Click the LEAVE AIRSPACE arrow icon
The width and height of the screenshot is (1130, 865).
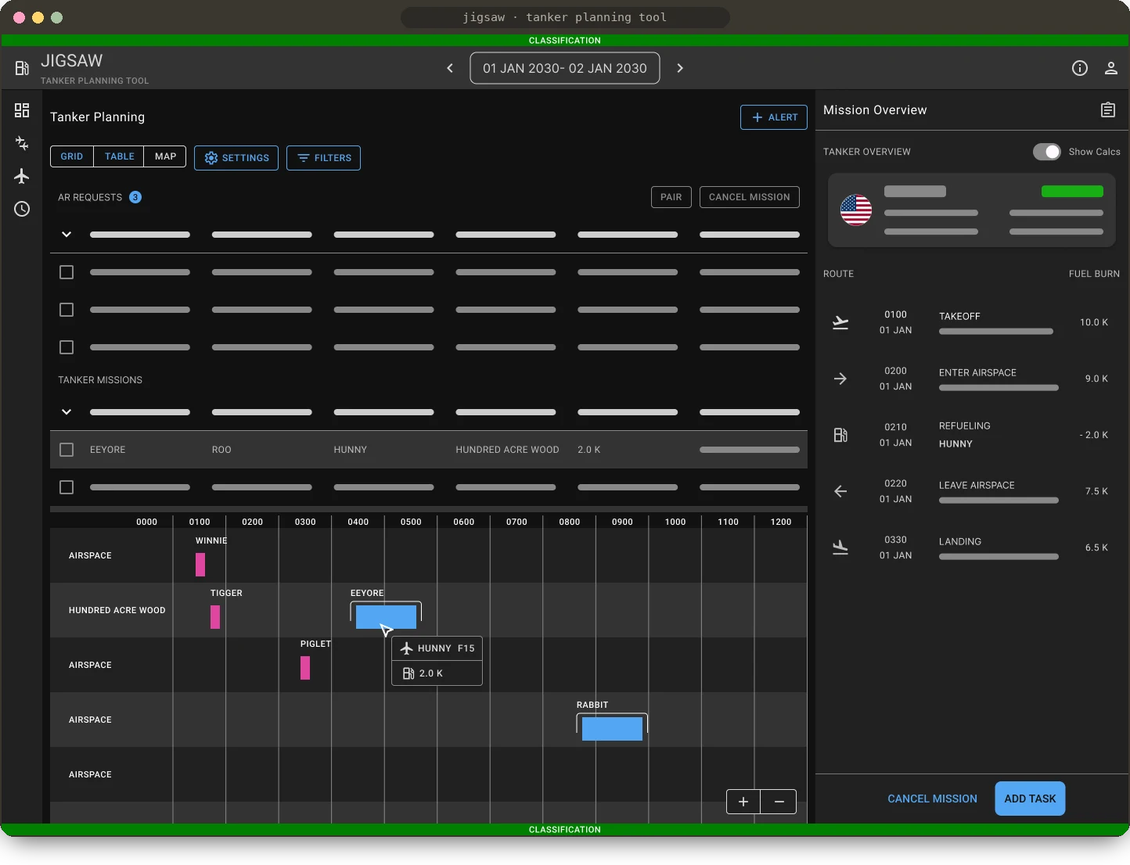click(840, 491)
